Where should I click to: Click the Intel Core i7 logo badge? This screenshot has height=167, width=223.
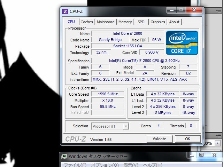[182, 43]
